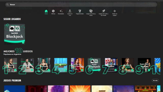Launch Quantum Roulette game tile
Image resolution: width=163 pixels, height=92 pixels.
pyautogui.click(x=111, y=65)
